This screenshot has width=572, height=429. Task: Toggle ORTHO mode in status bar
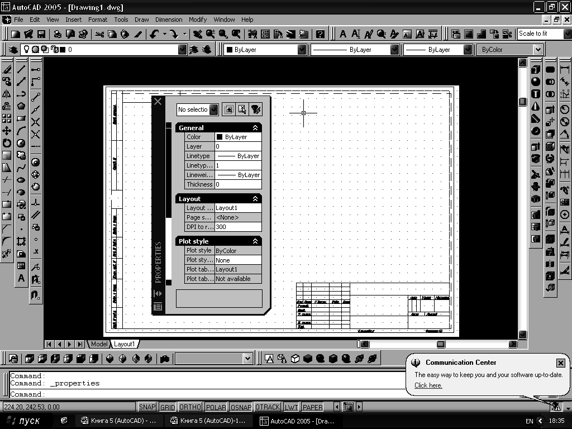coord(190,407)
